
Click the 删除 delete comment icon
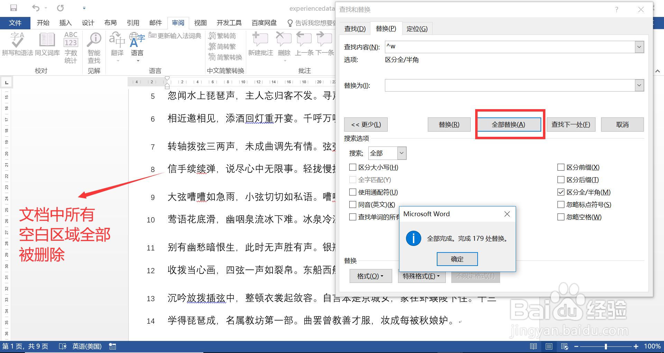(284, 43)
